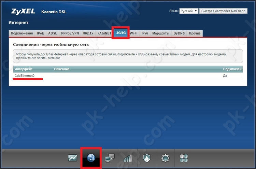The height and width of the screenshot is (169, 256).
Task: Open the CdcEthernet0 interface entry
Action: point(25,75)
